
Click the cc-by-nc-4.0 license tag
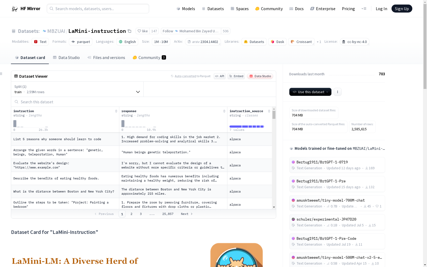coord(355,42)
